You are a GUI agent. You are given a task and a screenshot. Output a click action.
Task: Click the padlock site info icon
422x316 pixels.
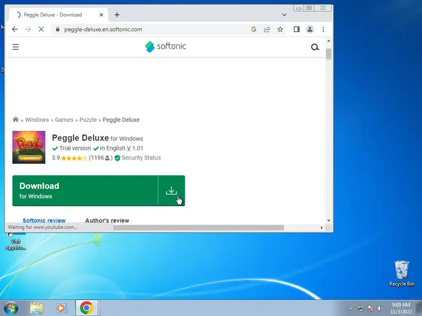tap(57, 29)
